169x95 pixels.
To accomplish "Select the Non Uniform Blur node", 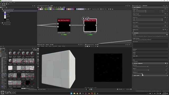I will point(64,25).
